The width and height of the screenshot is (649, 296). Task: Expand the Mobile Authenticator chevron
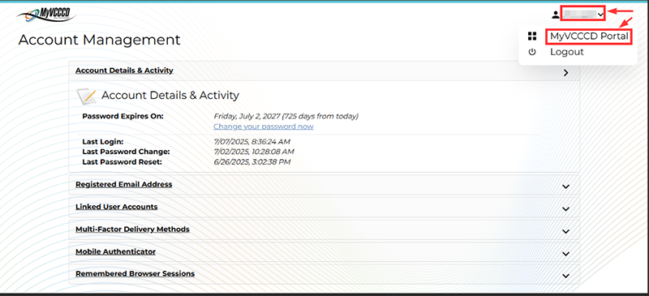[565, 253]
